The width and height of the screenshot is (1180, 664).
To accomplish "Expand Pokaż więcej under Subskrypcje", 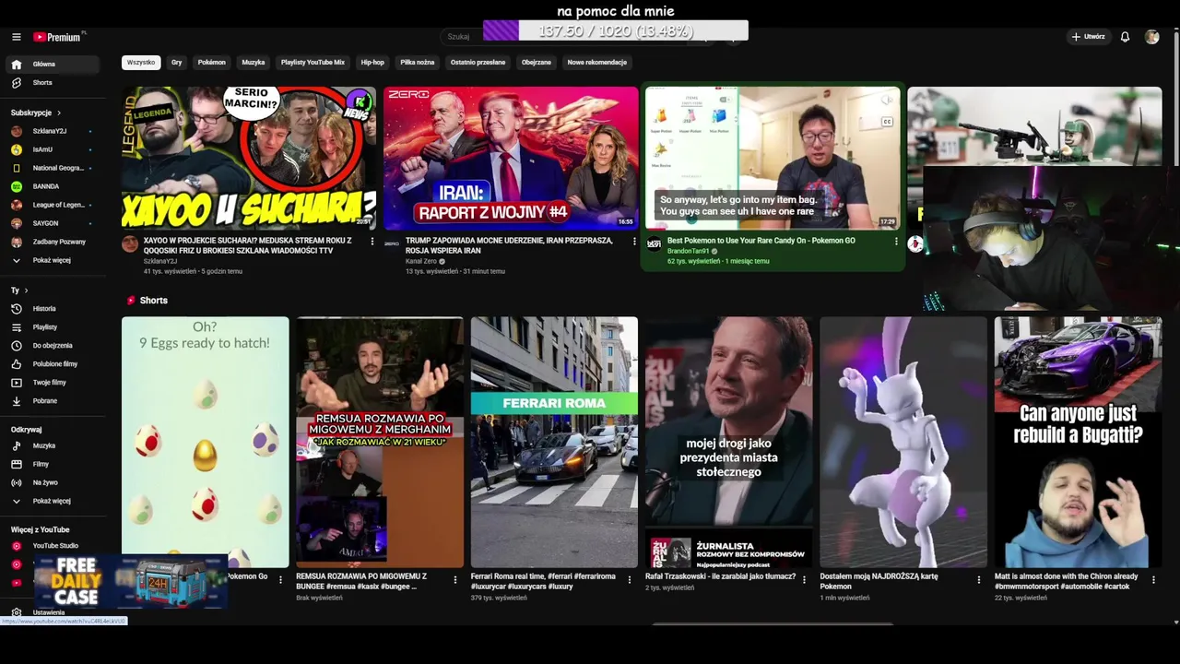I will coord(53,260).
